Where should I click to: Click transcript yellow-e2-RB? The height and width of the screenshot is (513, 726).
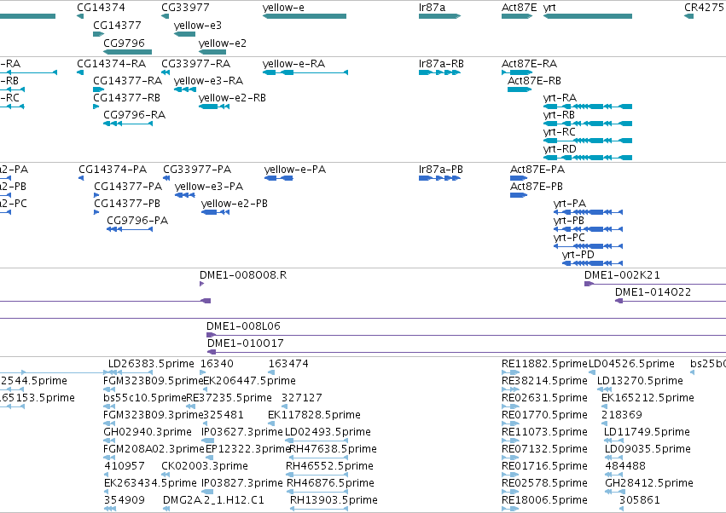(x=232, y=98)
